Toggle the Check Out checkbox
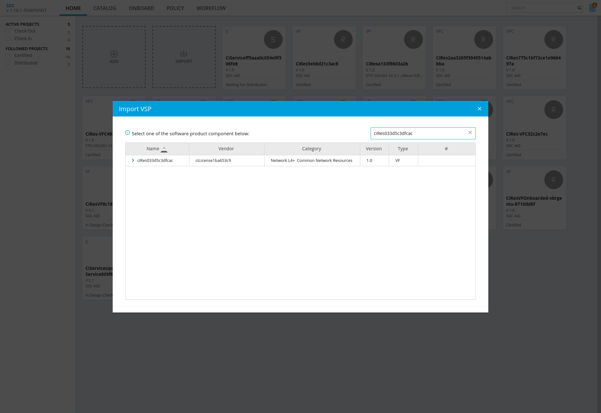The height and width of the screenshot is (413, 601). click(x=8, y=31)
